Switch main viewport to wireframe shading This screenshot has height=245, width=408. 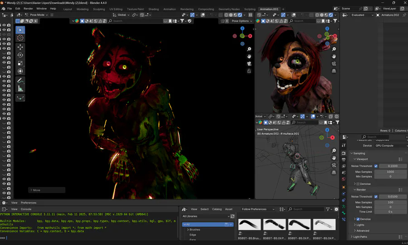[226, 15]
